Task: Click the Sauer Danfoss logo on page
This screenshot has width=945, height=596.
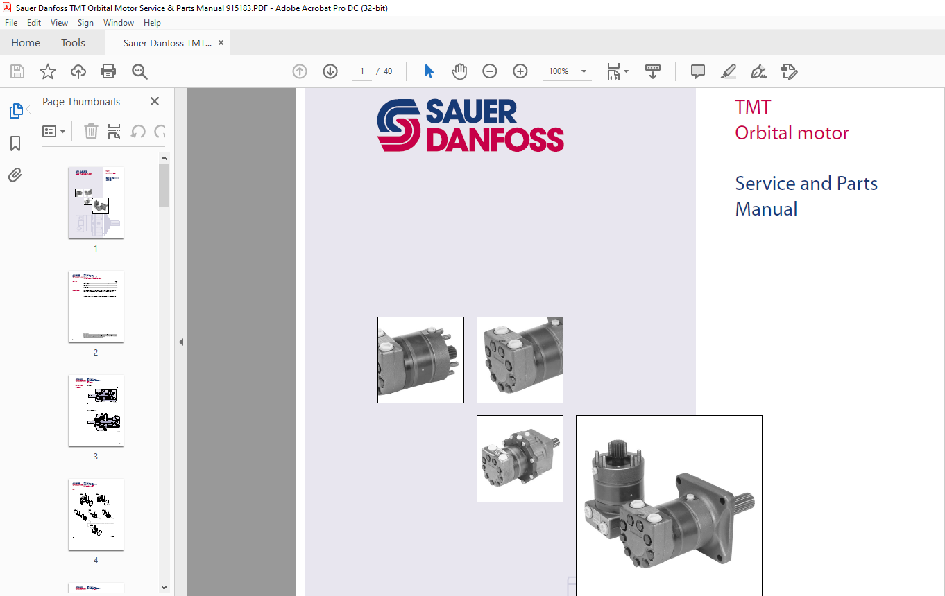Action: 470,125
